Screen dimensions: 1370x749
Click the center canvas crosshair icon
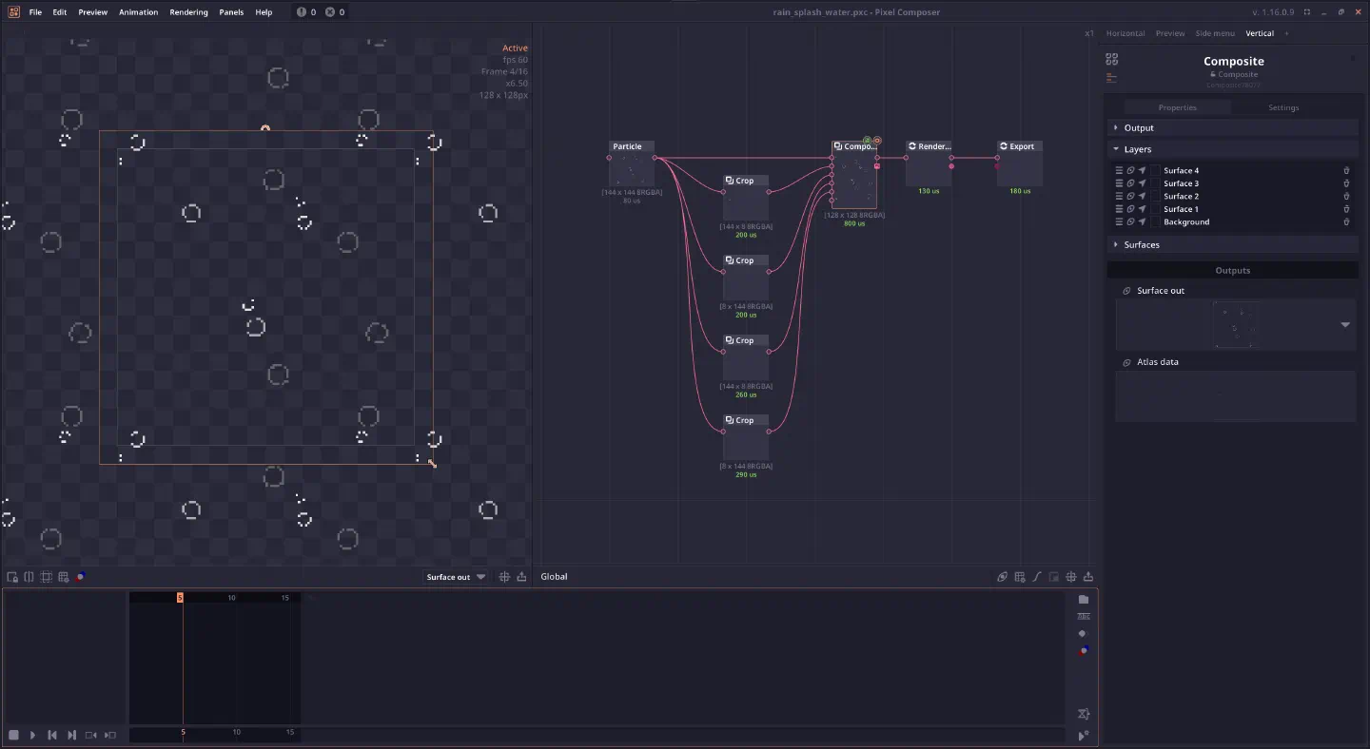point(1070,576)
